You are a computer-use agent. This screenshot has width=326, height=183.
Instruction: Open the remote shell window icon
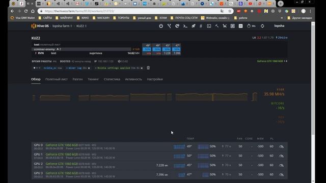point(209,26)
